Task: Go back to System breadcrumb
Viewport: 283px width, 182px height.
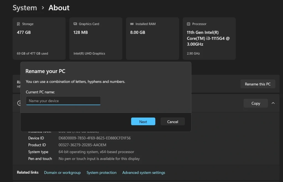Action: click(25, 8)
